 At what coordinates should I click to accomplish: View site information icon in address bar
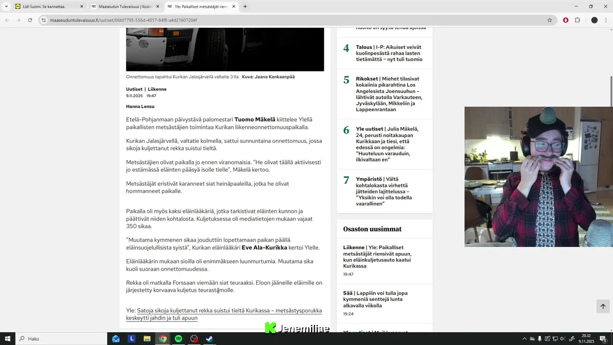tap(44, 20)
